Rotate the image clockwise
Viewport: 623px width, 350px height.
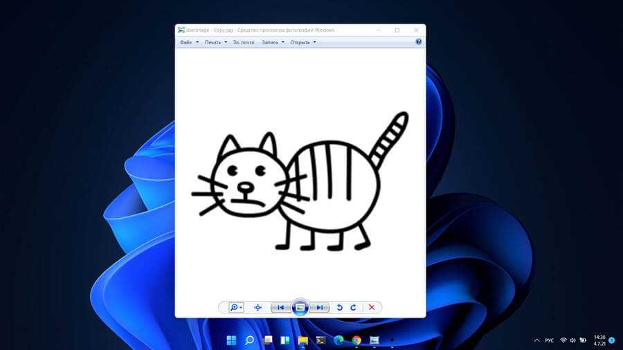coord(353,307)
